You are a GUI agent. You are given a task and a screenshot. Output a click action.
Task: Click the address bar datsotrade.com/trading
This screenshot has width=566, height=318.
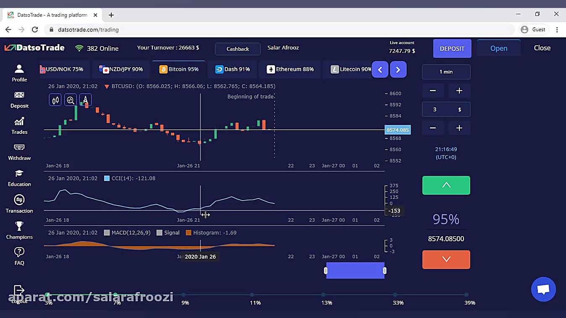coord(279,29)
